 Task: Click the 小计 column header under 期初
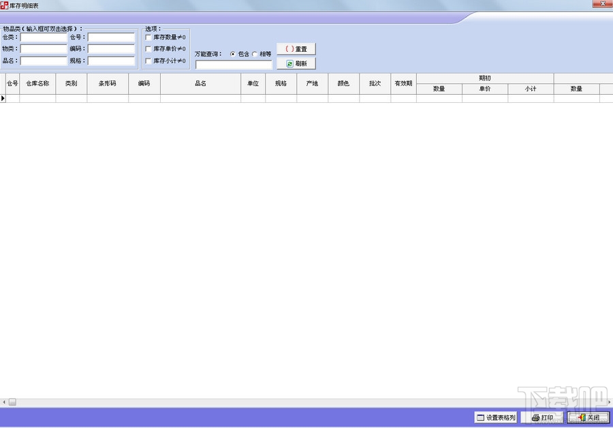[x=531, y=89]
